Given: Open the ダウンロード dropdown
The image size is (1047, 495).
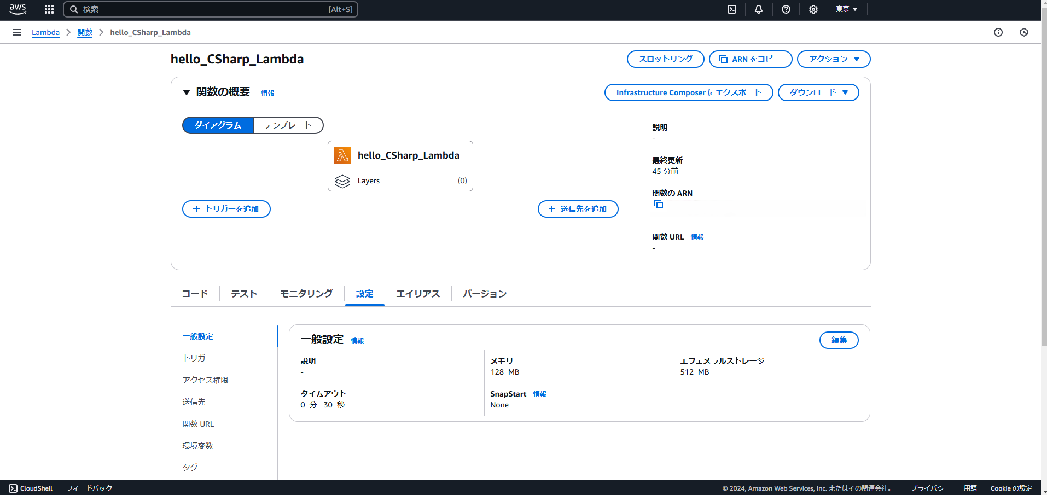Looking at the screenshot, I should pyautogui.click(x=818, y=92).
